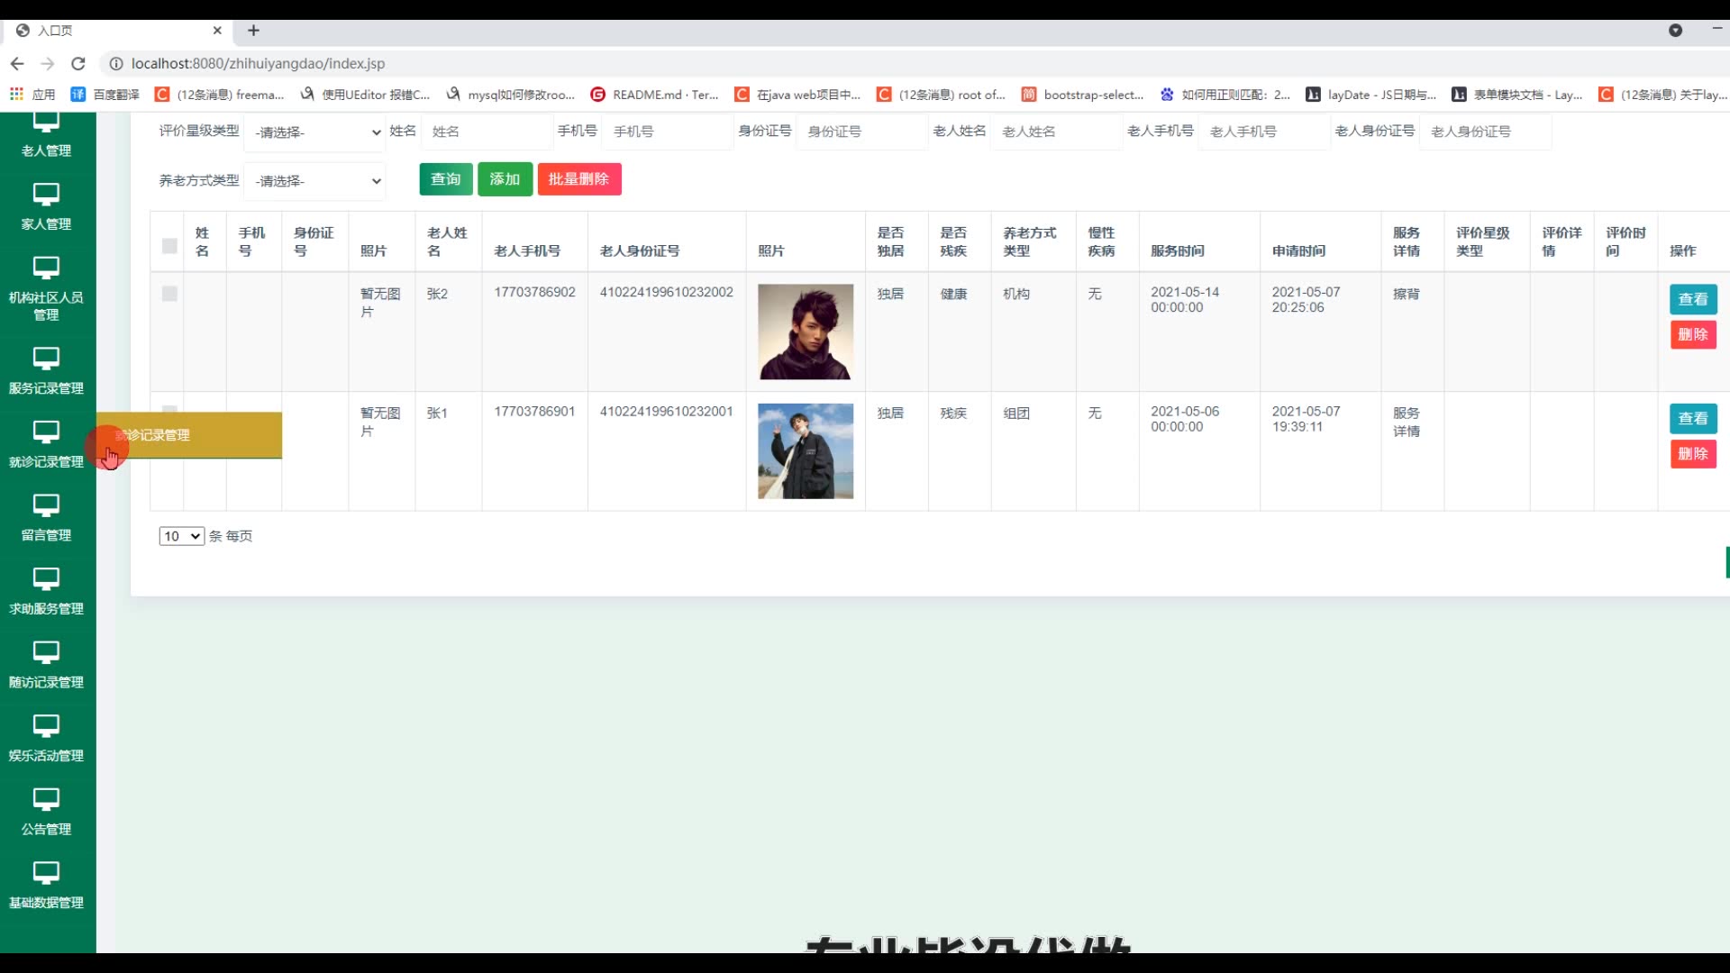The height and width of the screenshot is (973, 1730).
Task: Click monitor icon for 家人管理
Action: coord(46,195)
